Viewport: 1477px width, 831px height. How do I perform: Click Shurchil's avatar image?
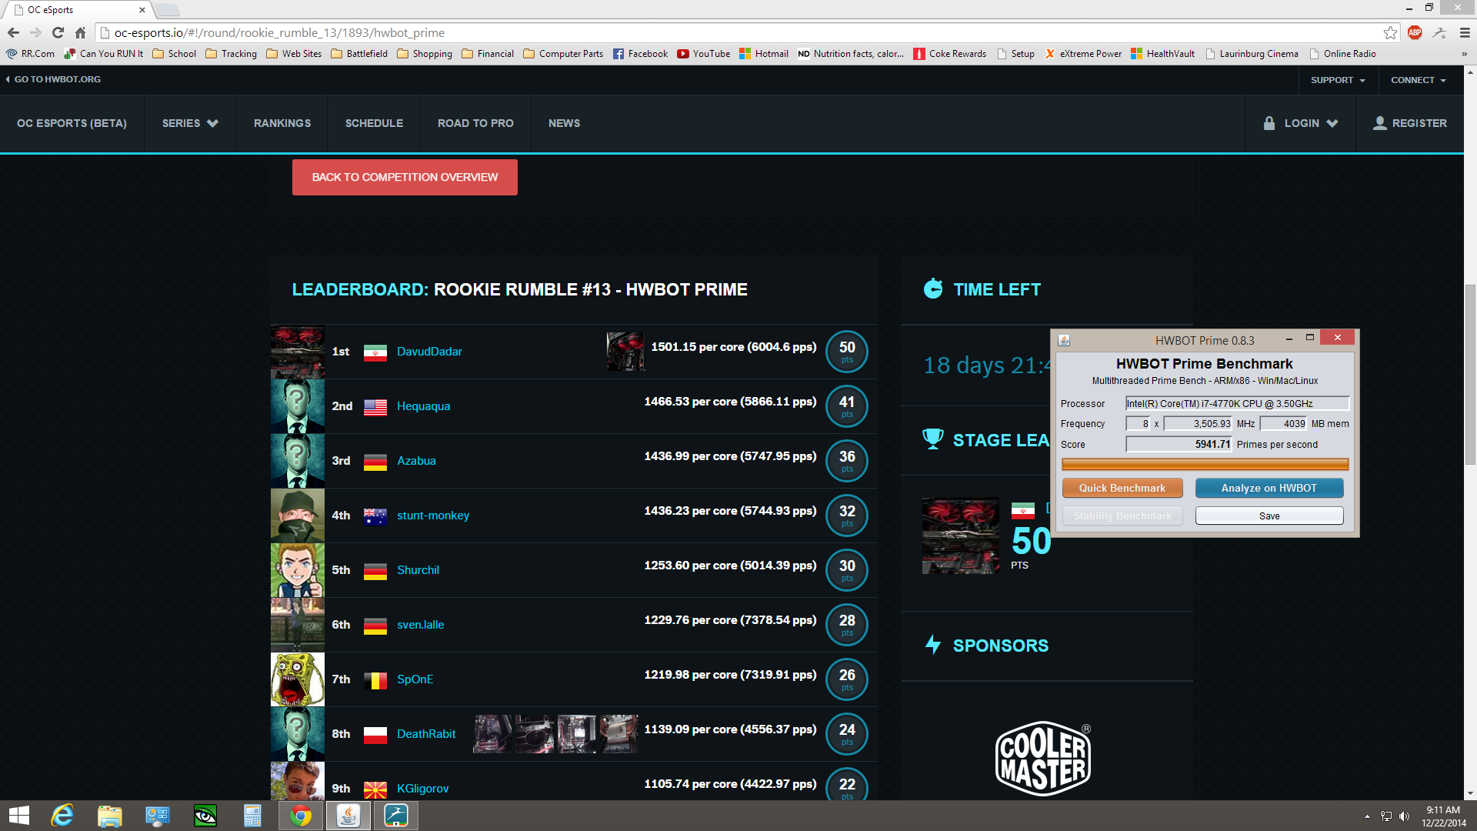[x=298, y=570]
